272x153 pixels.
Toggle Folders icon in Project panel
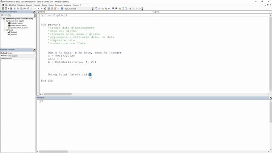click(9, 15)
